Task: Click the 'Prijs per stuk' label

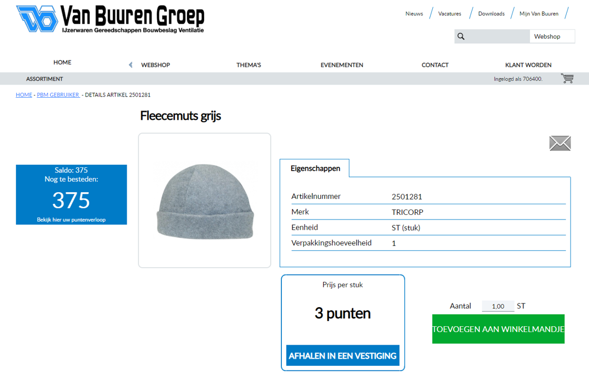Action: pos(343,284)
